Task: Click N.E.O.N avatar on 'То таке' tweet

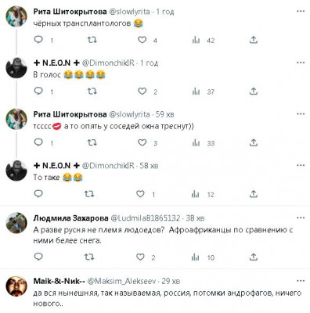Action: (16, 171)
